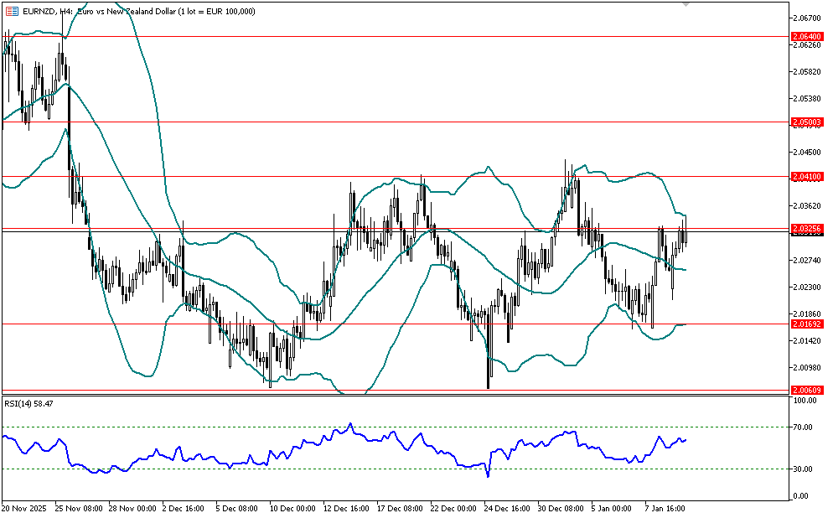Select the red 2.06400 price label
Viewport: 833px width, 518px height.
tap(807, 37)
